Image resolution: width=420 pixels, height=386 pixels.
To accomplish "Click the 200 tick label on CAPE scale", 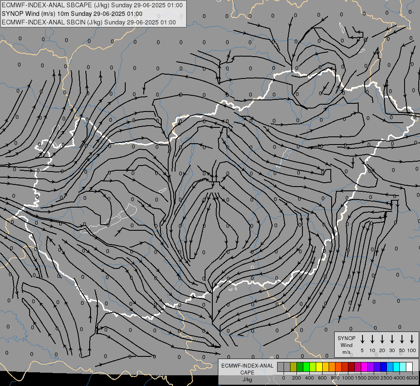I will [296, 378].
